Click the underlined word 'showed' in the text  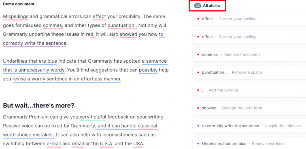click(x=128, y=34)
